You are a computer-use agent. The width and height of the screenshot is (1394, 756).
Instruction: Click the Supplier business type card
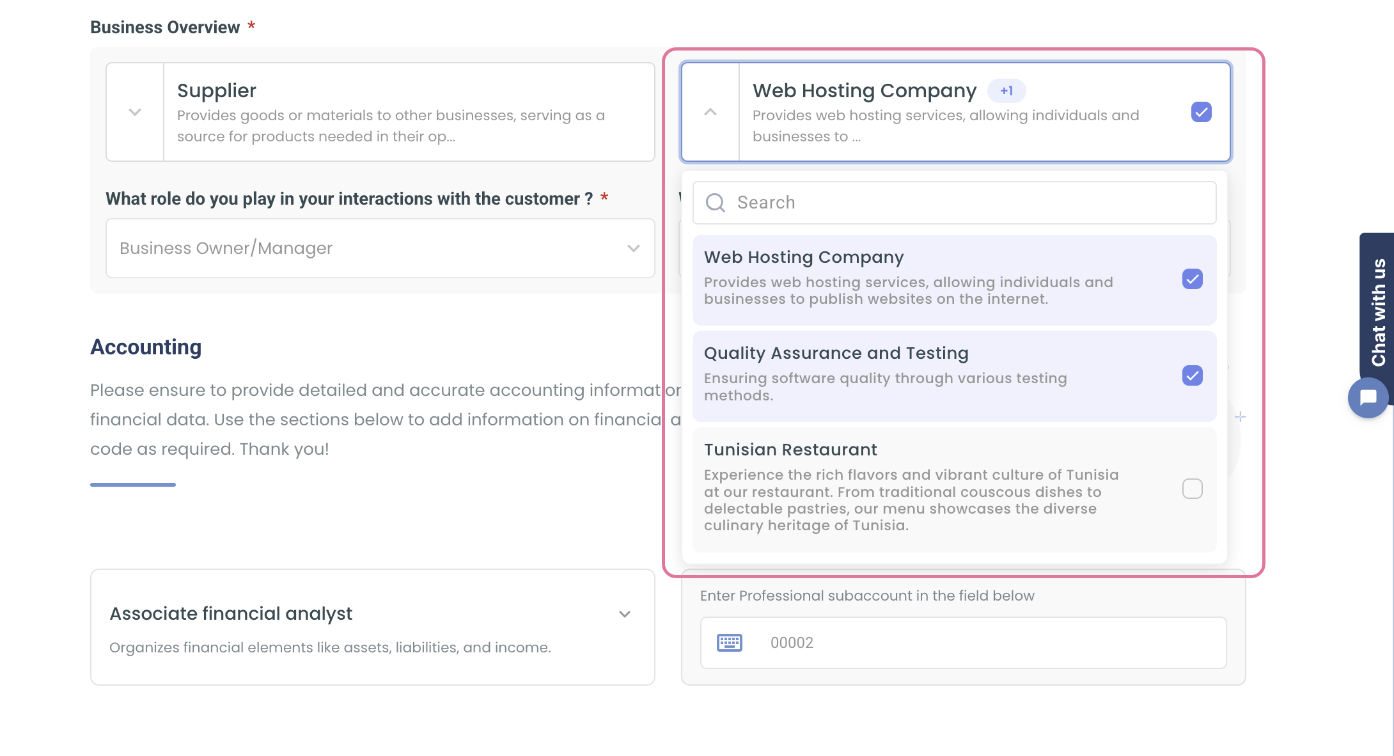[409, 112]
